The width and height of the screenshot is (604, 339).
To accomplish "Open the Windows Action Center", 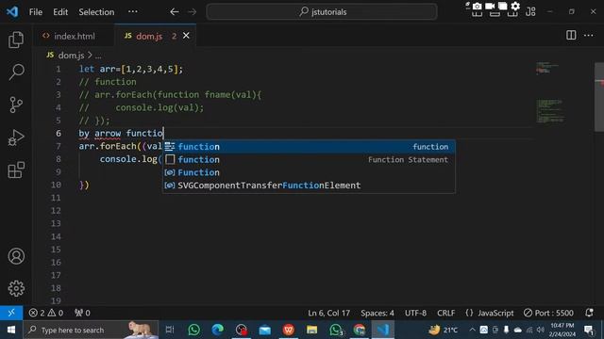I will (x=589, y=330).
